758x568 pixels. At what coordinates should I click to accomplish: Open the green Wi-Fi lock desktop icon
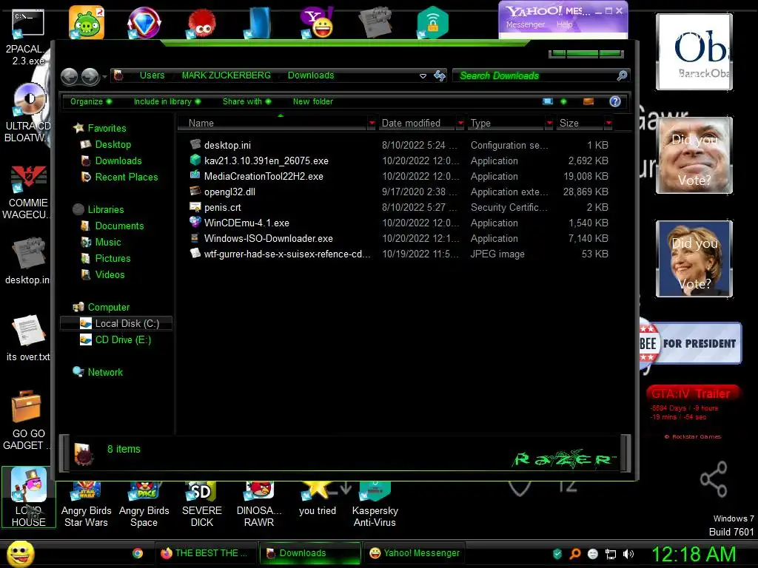pyautogui.click(x=432, y=23)
